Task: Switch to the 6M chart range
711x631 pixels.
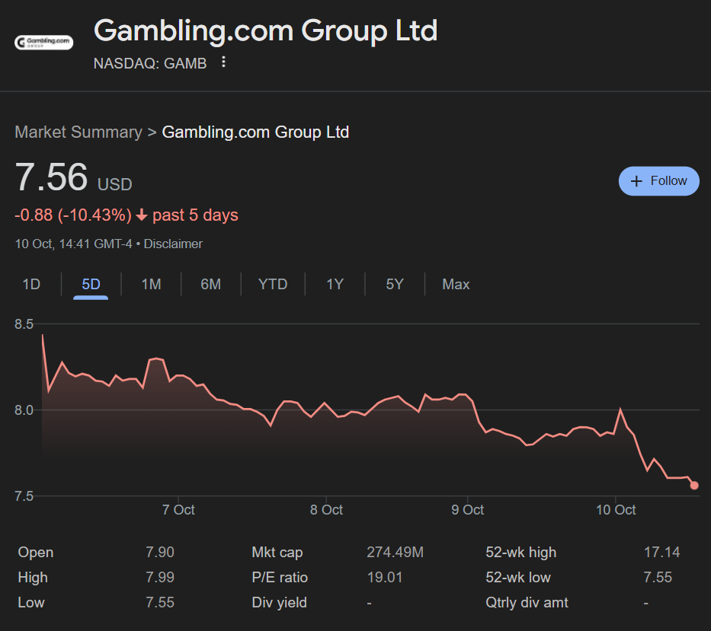Action: tap(210, 285)
